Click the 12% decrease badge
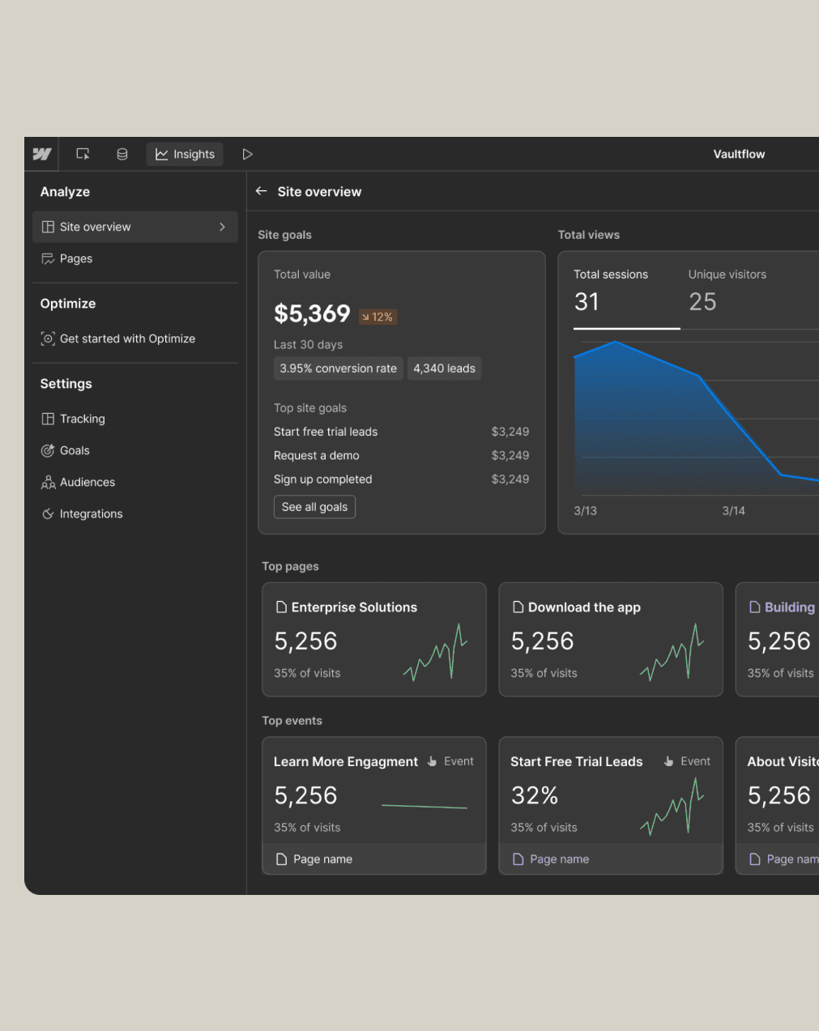 pyautogui.click(x=378, y=317)
